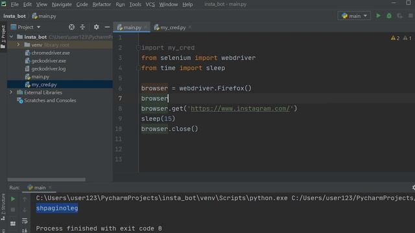Image resolution: width=415 pixels, height=233 pixels.
Task: Open the Navigate menu
Action: [62, 5]
